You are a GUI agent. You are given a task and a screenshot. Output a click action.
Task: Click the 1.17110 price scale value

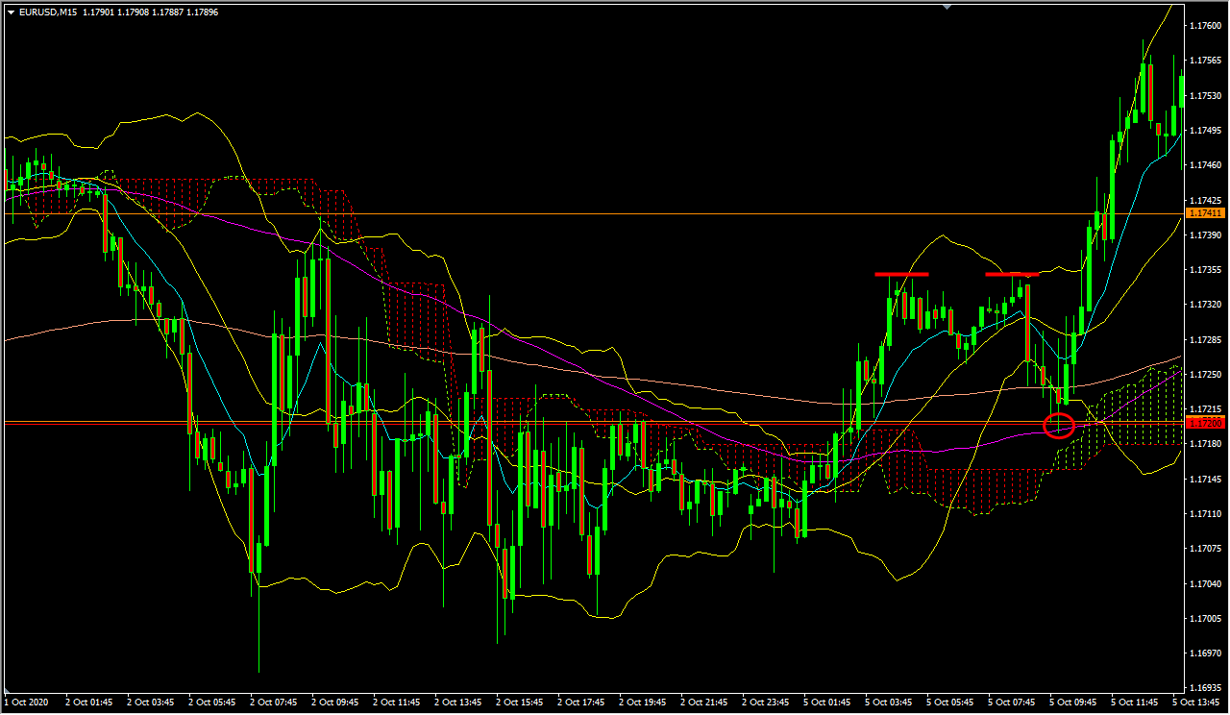click(1205, 513)
